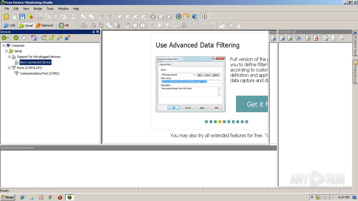
Task: Launch Internet Explorer from taskbar
Action: (x=22, y=197)
